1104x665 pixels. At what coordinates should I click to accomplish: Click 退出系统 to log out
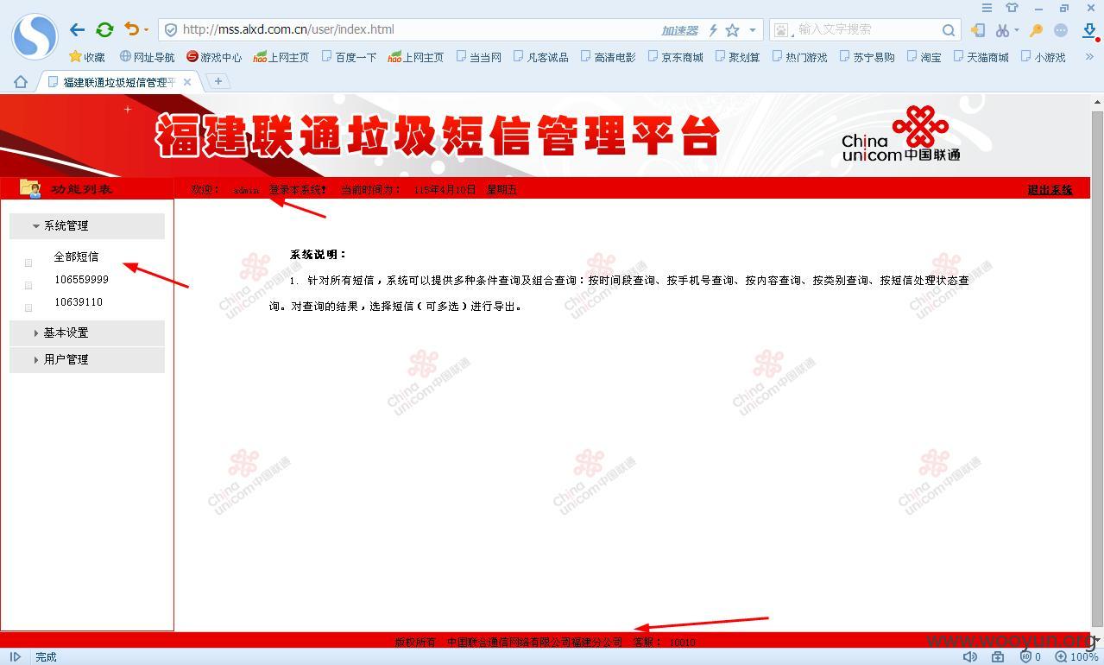click(x=1050, y=190)
